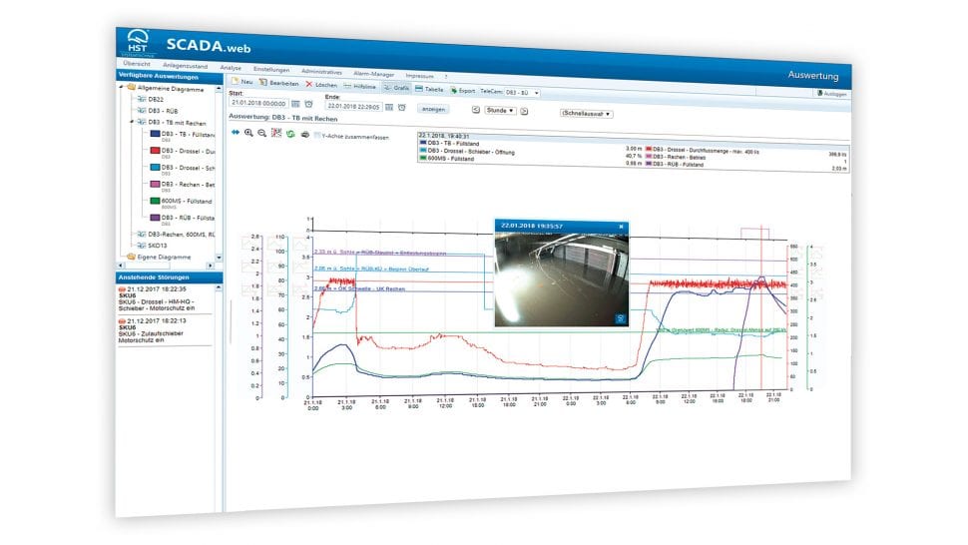968x545 pixels.
Task: Open the calendar icon for Ende date
Action: tap(389, 108)
